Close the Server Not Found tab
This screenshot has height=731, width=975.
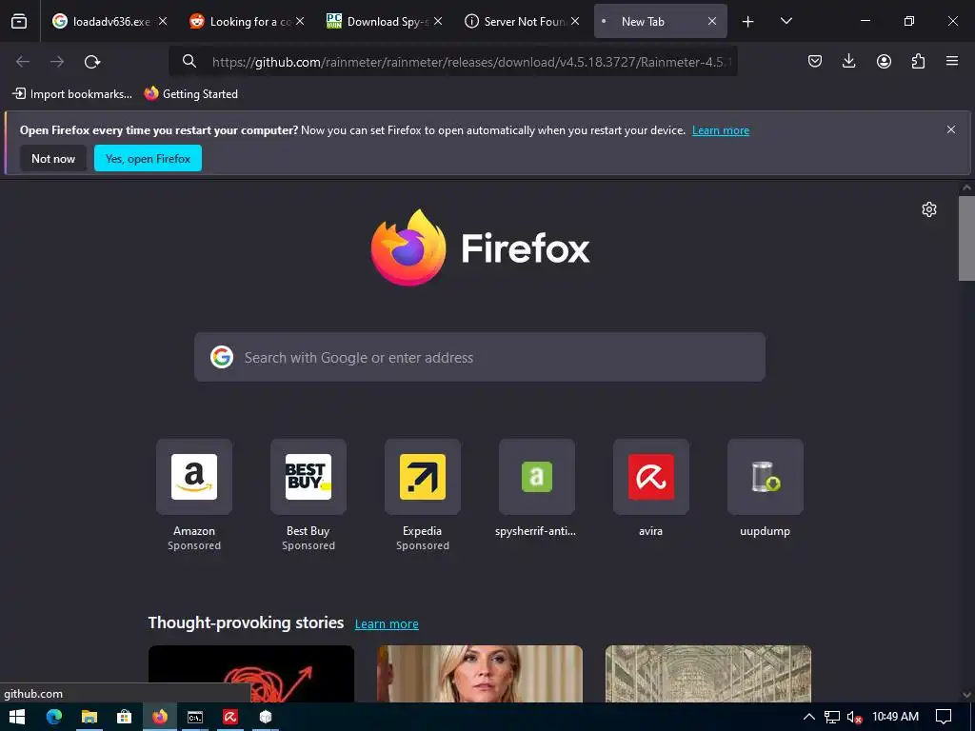tap(575, 21)
